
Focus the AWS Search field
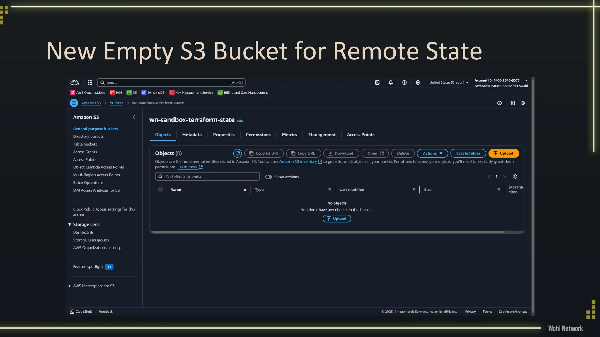(x=171, y=82)
